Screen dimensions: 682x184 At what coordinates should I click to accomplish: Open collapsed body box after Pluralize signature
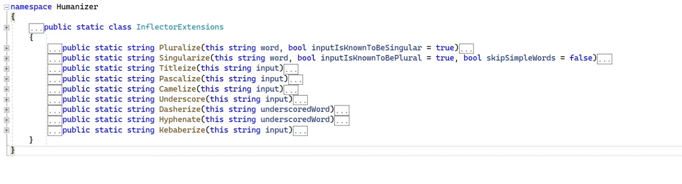tap(466, 49)
